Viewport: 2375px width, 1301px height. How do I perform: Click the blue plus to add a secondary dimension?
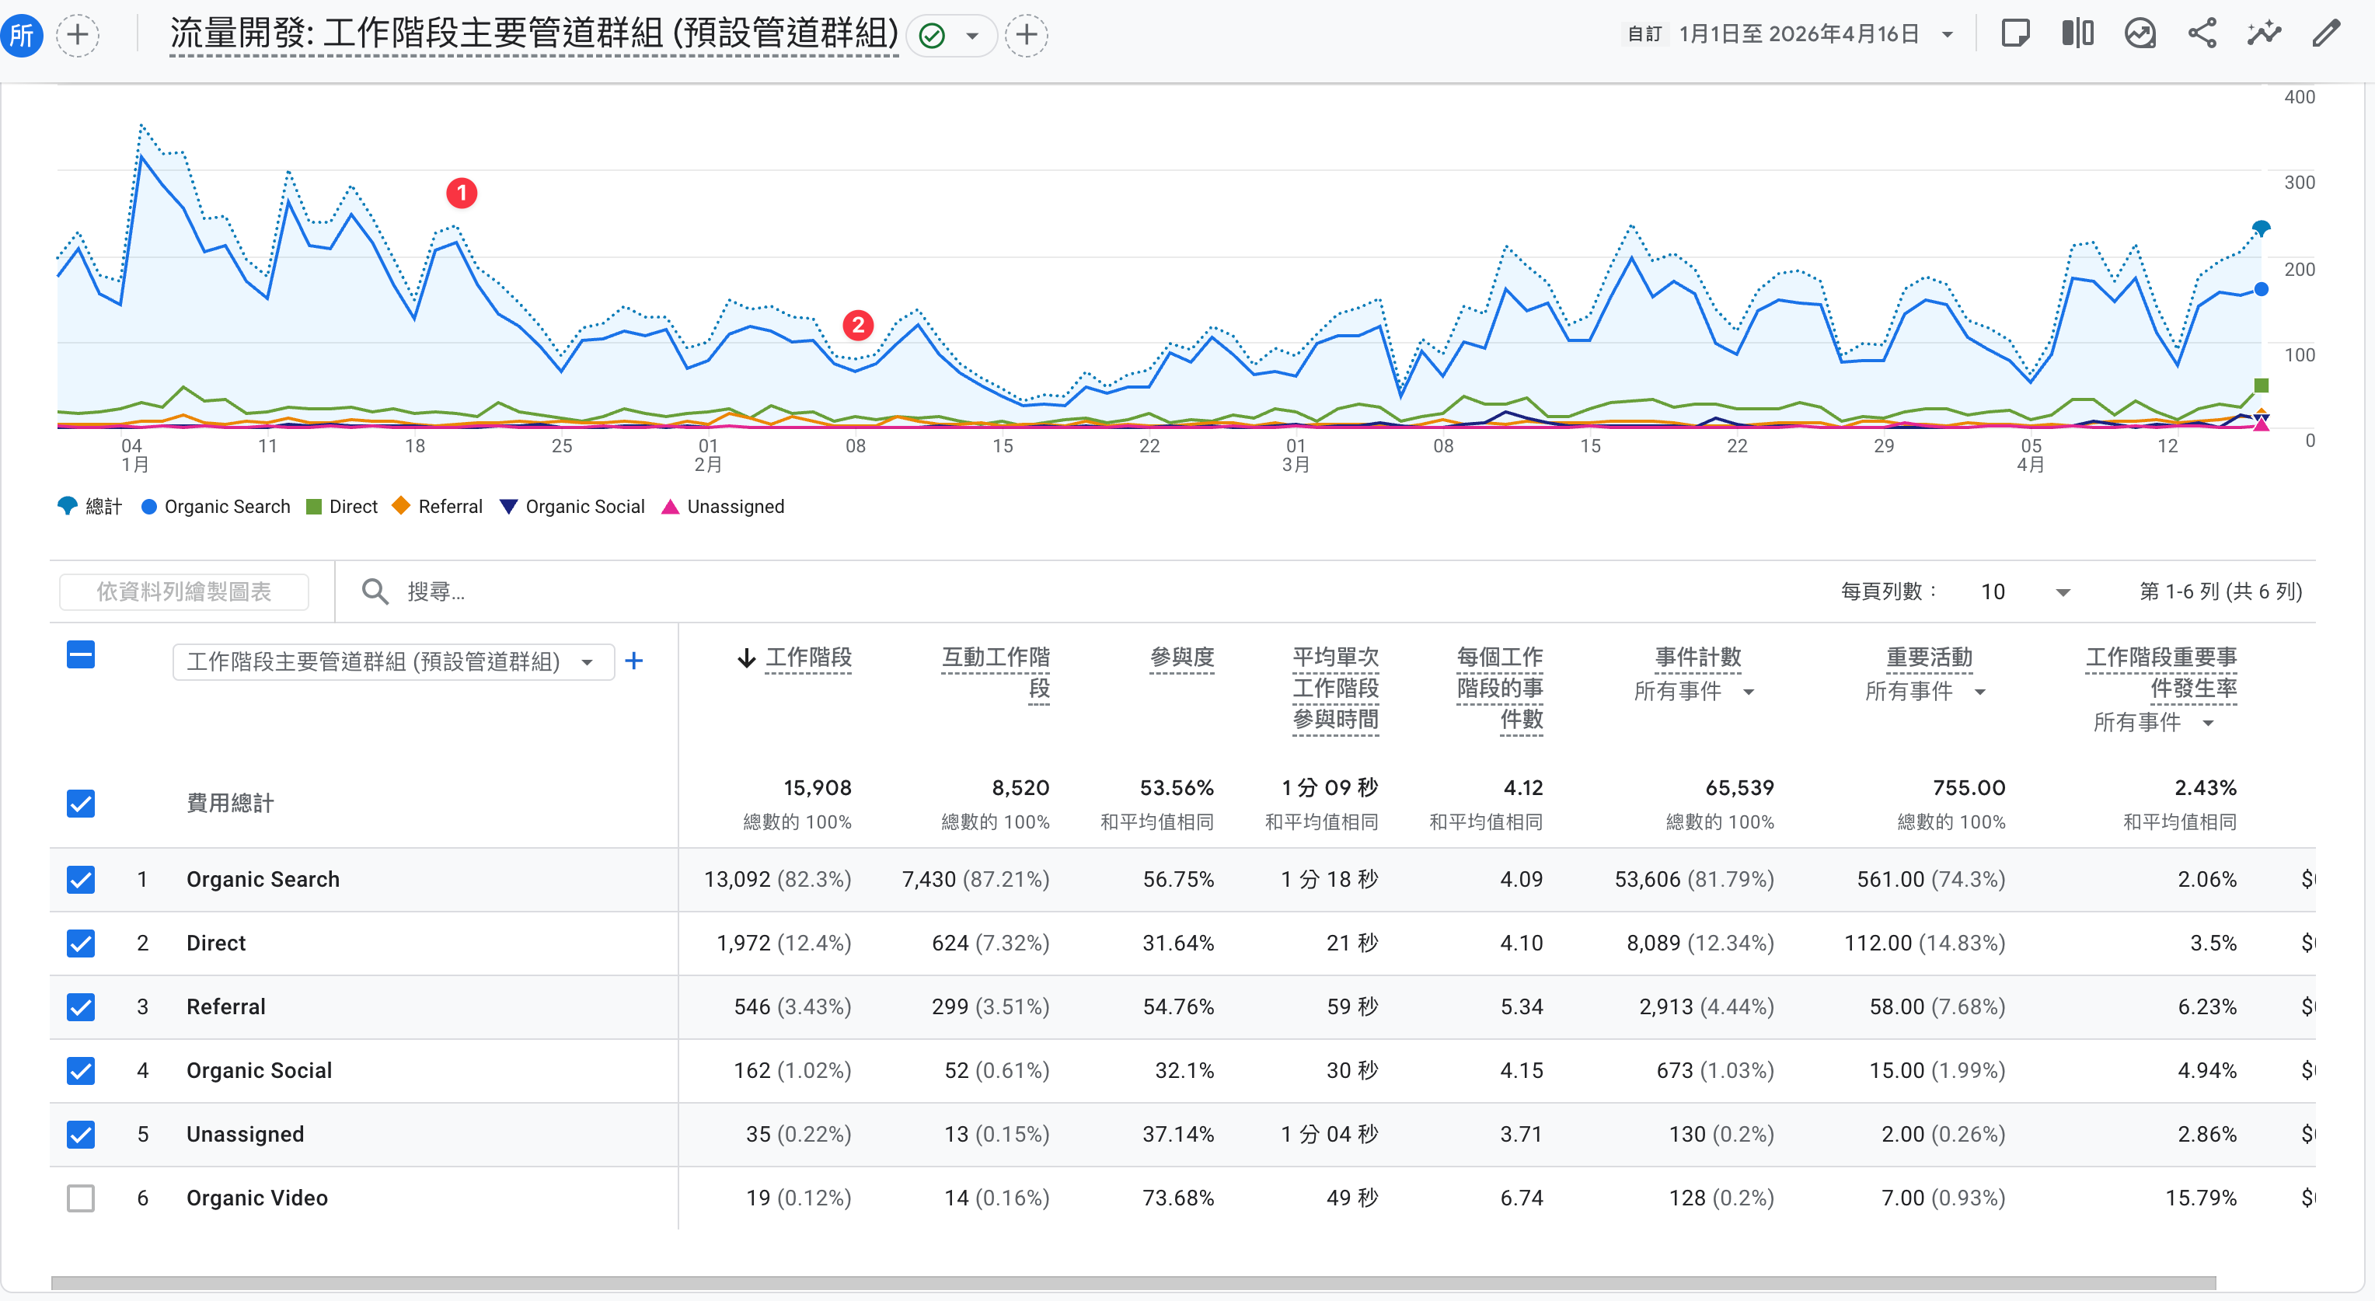[633, 661]
